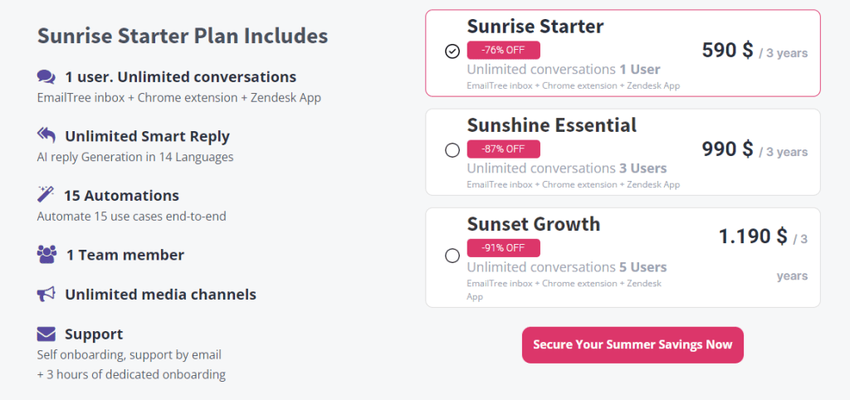Select the Sunset Growth radio button

pyautogui.click(x=452, y=256)
